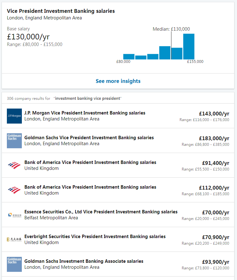Click Bank of America title with £112,000/yr salary
Screen dimensions: 237x280
(90, 187)
